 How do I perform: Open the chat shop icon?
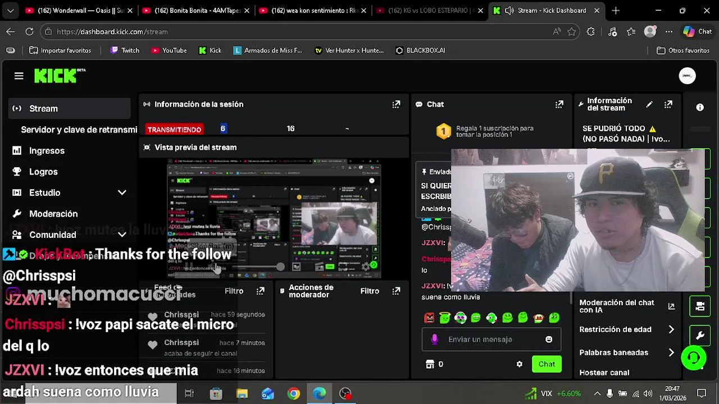[430, 364]
